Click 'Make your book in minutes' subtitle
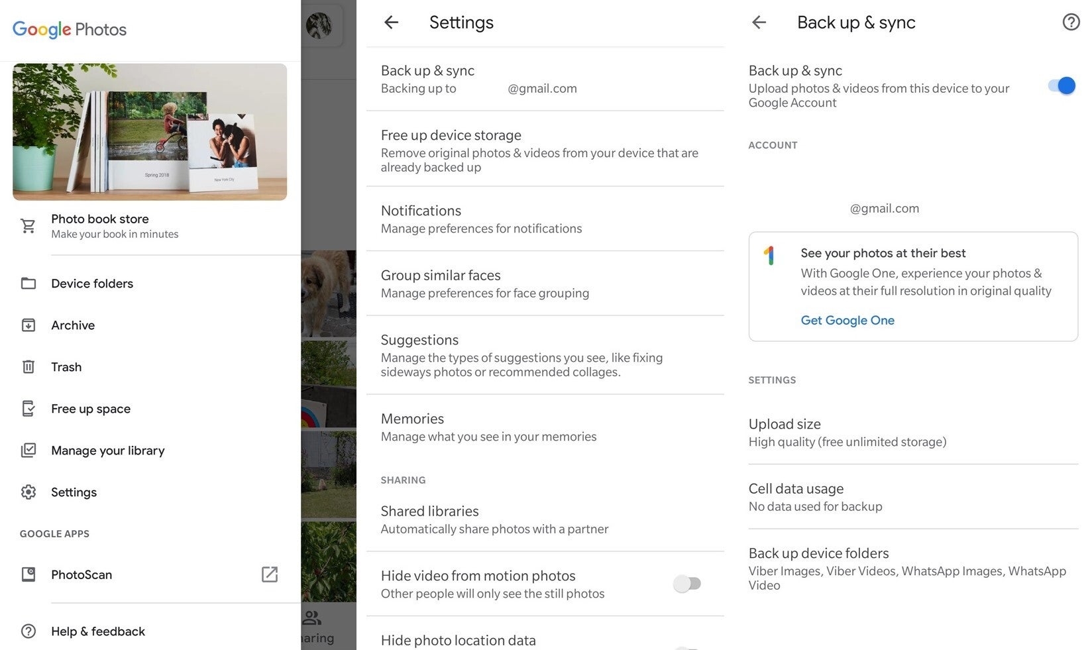 (x=115, y=234)
